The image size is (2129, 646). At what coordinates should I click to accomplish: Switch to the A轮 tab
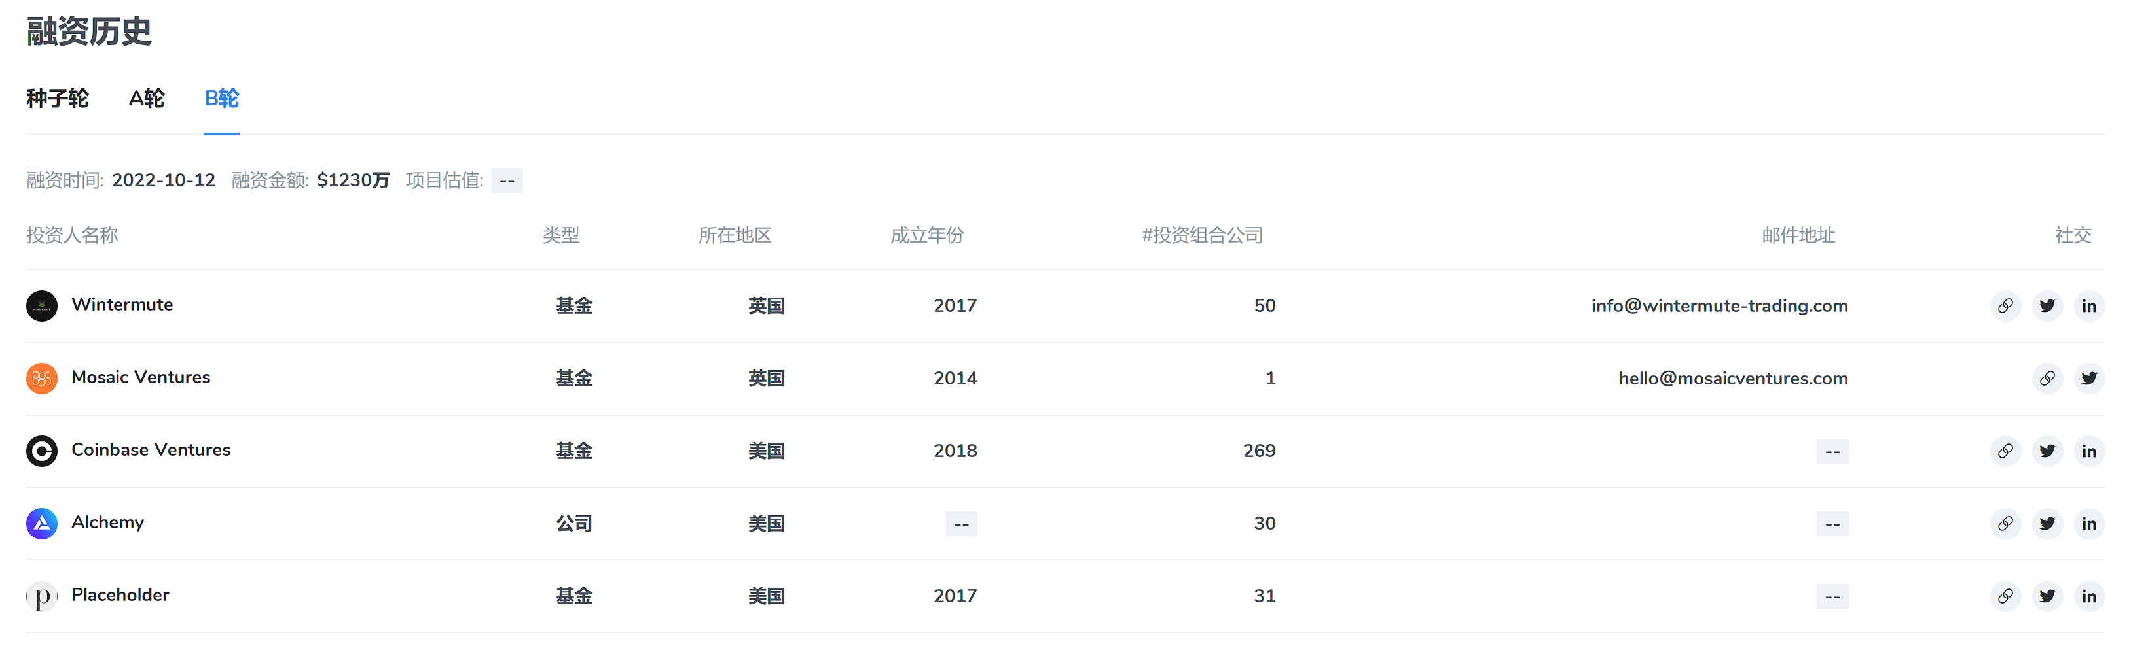coord(147,99)
